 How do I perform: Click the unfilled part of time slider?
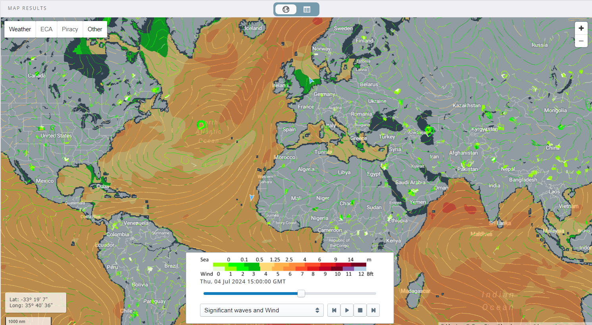(x=340, y=293)
